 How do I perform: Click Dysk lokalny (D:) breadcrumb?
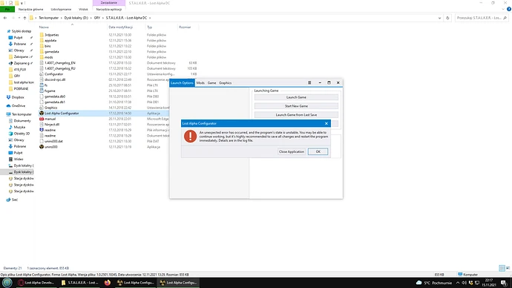(x=76, y=18)
